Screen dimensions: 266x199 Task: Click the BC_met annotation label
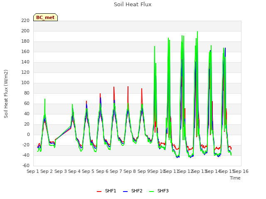45,17
